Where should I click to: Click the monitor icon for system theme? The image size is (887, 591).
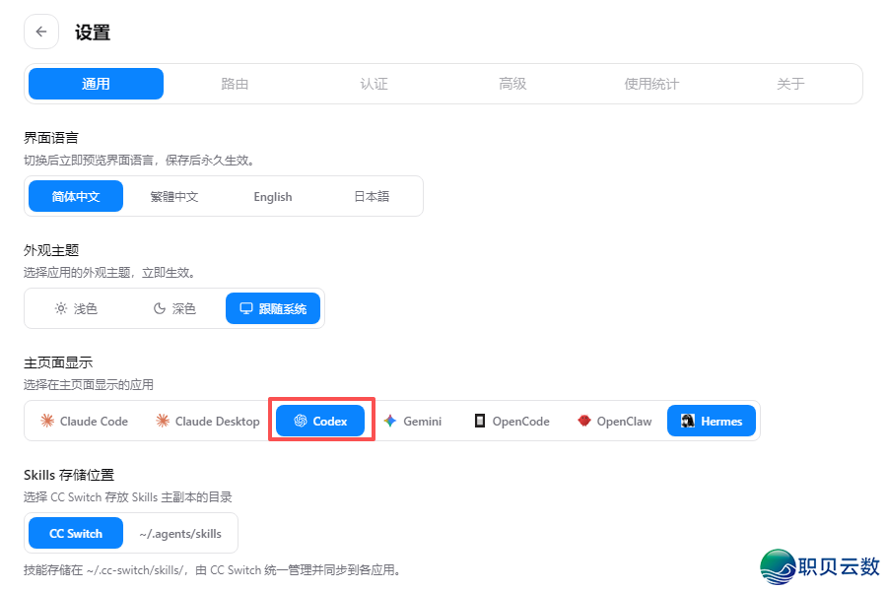point(246,308)
